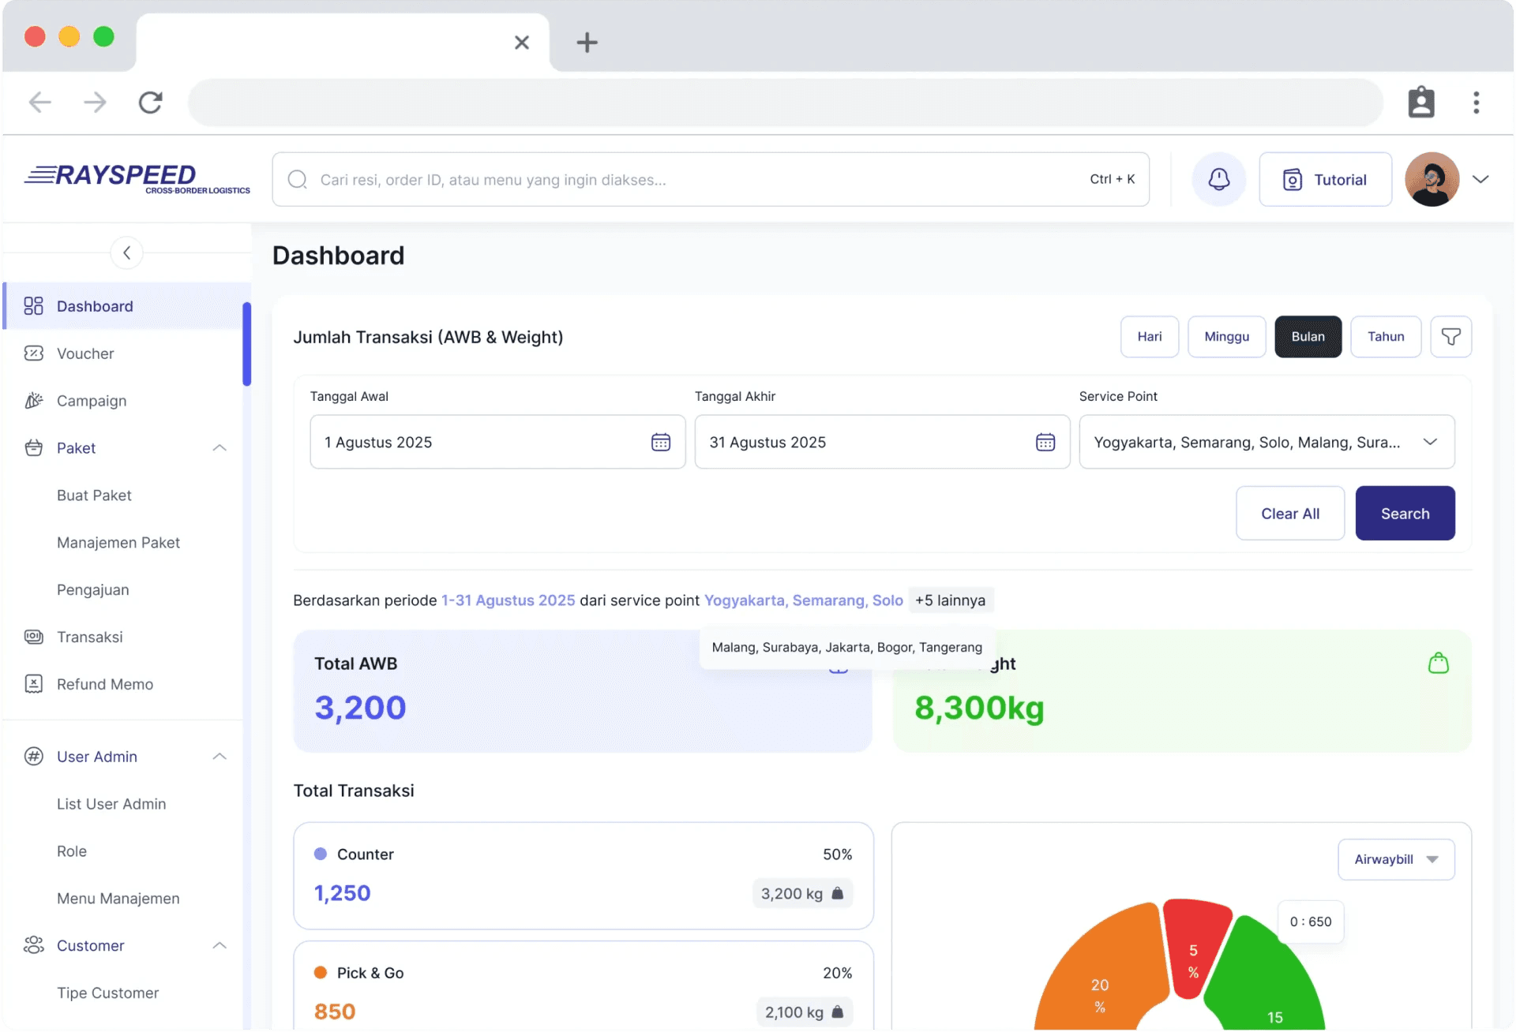Click the Refund Memo sidebar item
The width and height of the screenshot is (1516, 1032).
104,684
